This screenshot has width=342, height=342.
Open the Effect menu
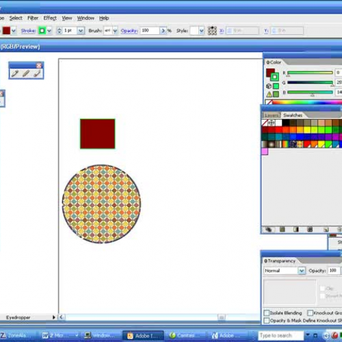tap(50, 18)
